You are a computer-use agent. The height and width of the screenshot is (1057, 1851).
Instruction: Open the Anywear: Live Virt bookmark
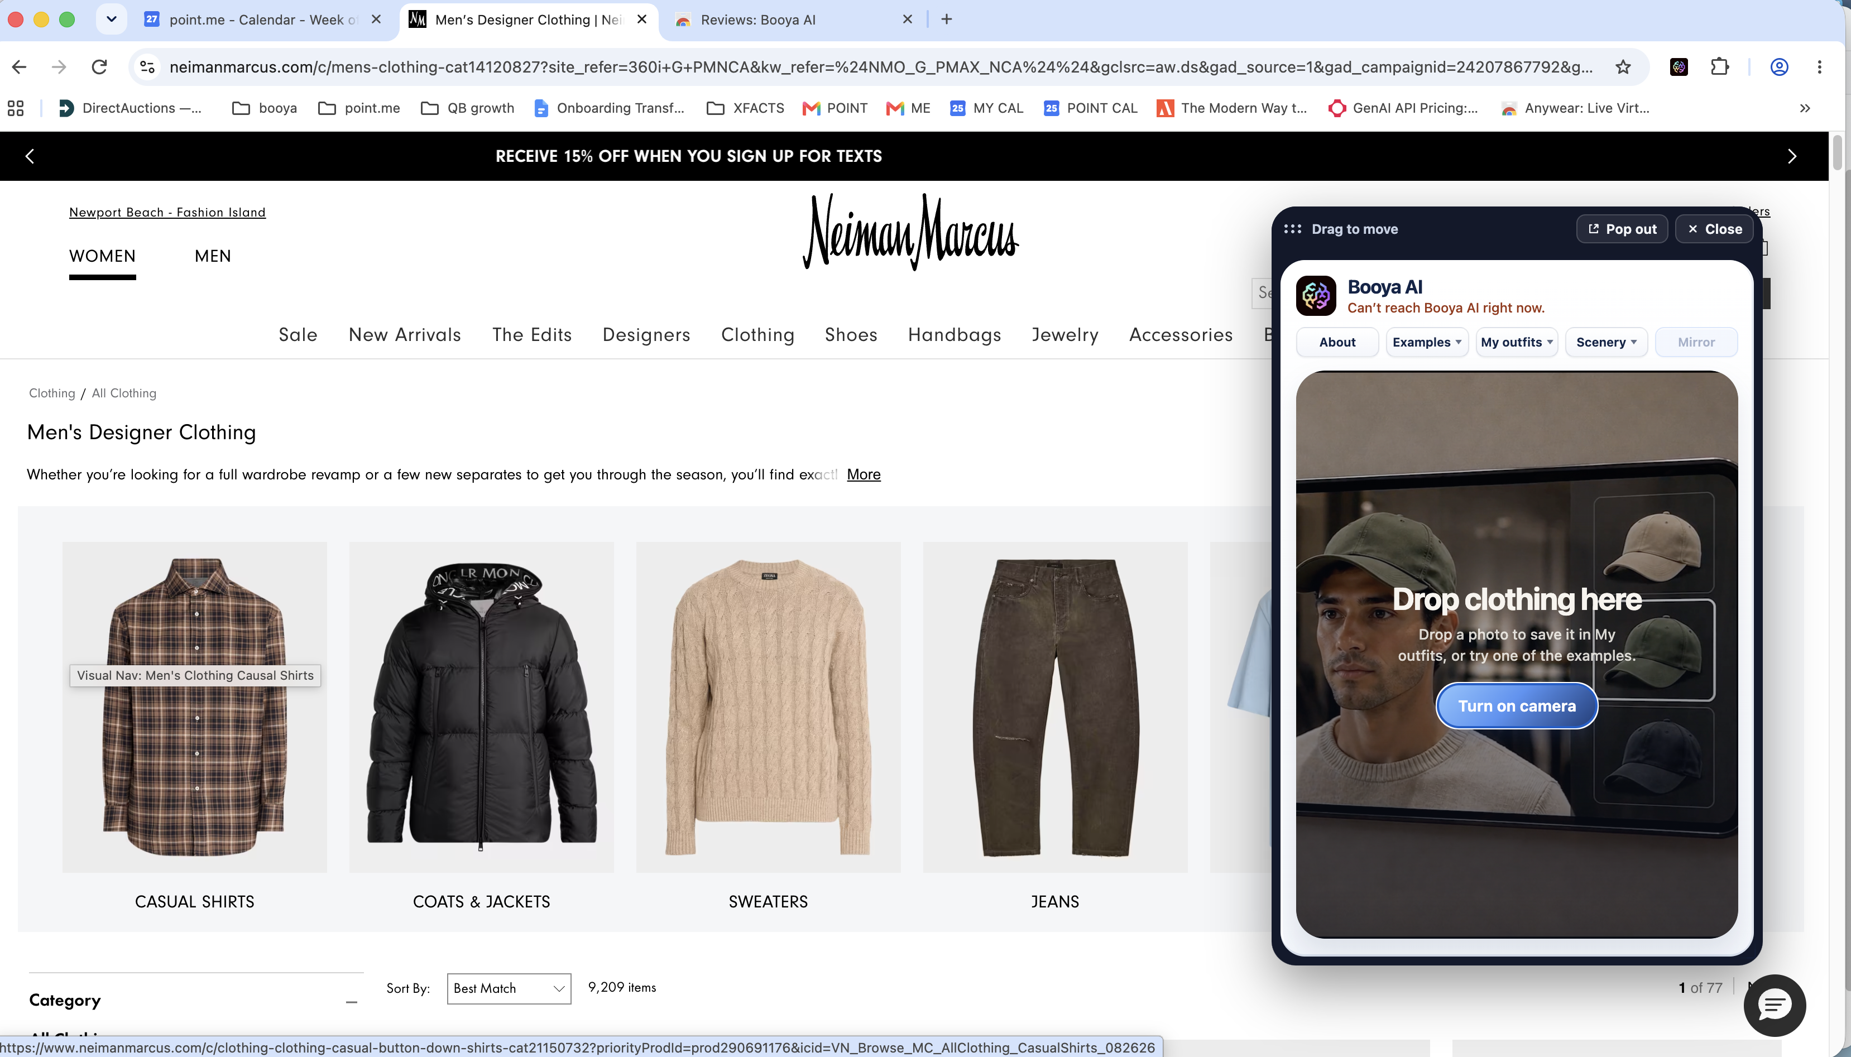click(x=1576, y=108)
